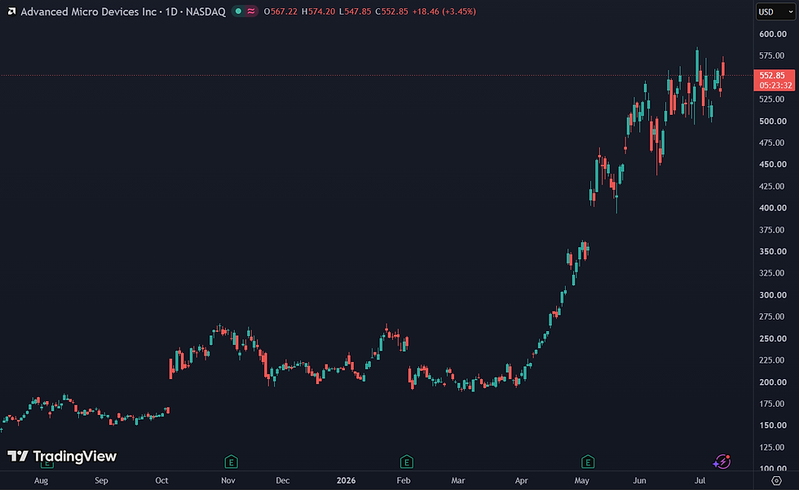Open the USD currency dropdown
The width and height of the screenshot is (799, 490).
(775, 11)
